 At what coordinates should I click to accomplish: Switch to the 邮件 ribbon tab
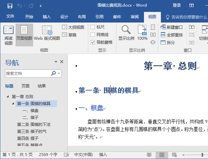click(x=117, y=17)
